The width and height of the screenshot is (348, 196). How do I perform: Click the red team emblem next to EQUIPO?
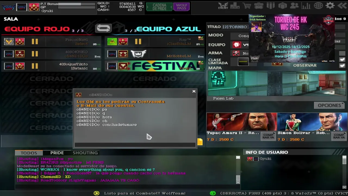pos(237,45)
